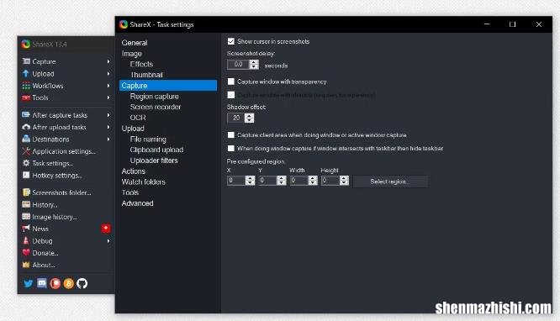This screenshot has width=560, height=321.
Task: Click Screenshot delay spinner arrows
Action: click(254, 65)
